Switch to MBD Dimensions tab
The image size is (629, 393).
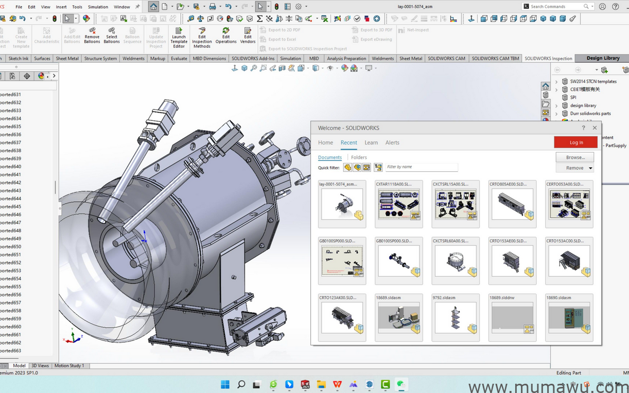pyautogui.click(x=209, y=59)
